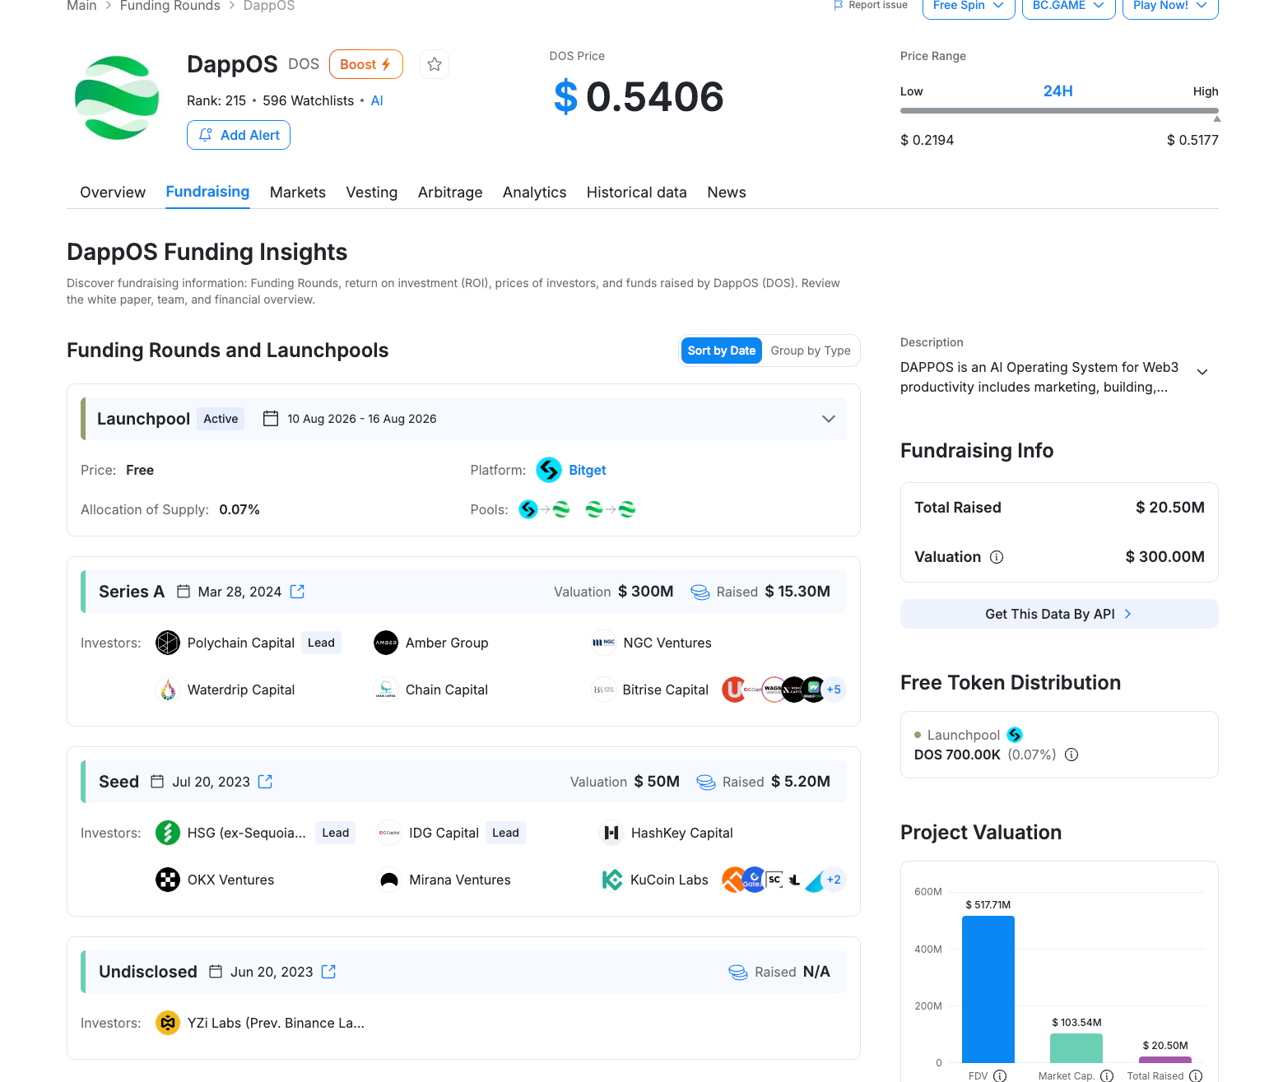Report an issue link
1269x1082 pixels.
coord(871,5)
